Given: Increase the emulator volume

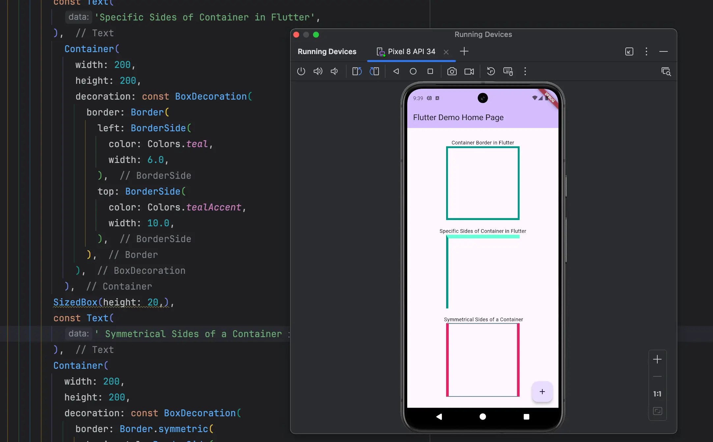Looking at the screenshot, I should point(318,71).
